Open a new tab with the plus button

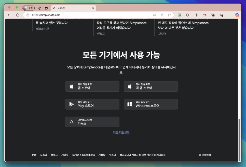(100, 8)
